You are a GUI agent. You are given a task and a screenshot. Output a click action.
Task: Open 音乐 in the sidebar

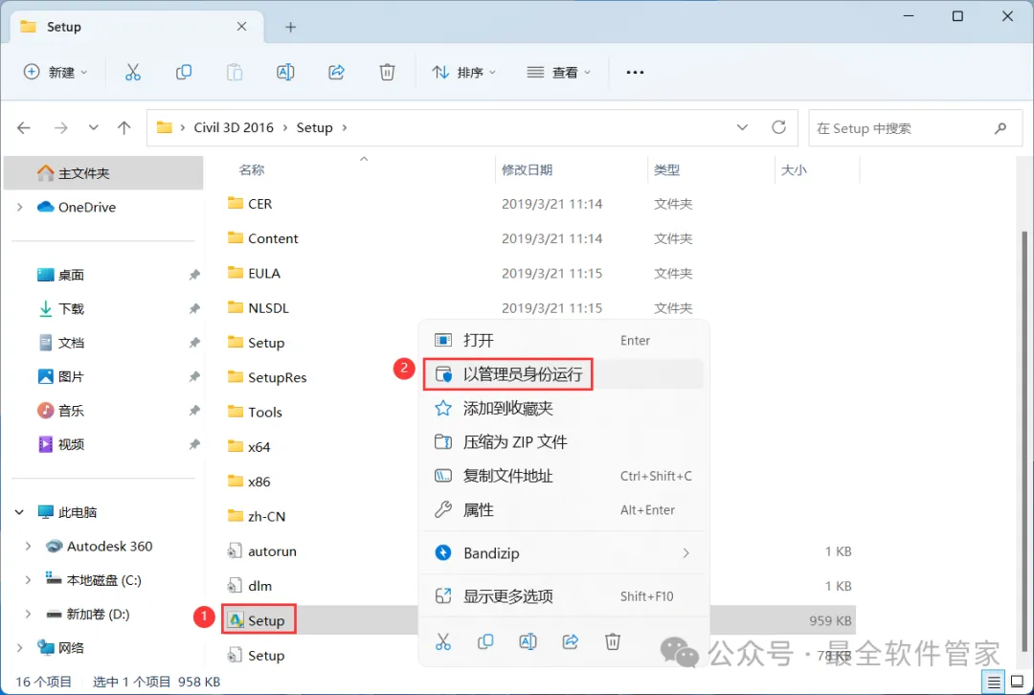[x=71, y=411]
